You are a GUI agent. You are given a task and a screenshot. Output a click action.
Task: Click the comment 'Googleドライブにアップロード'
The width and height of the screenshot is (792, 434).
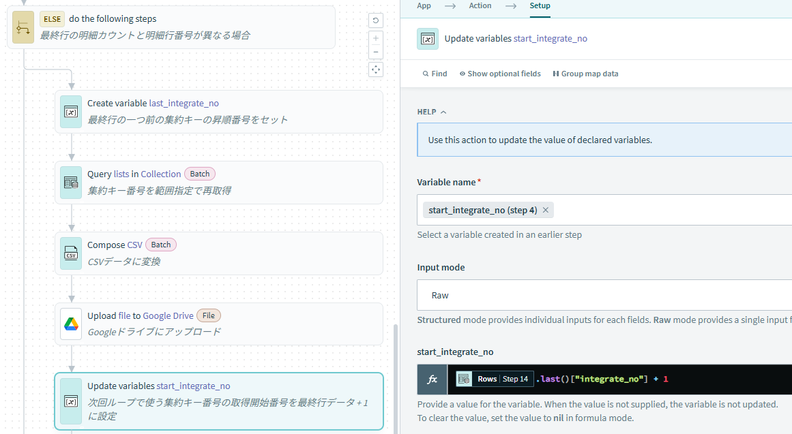(154, 332)
